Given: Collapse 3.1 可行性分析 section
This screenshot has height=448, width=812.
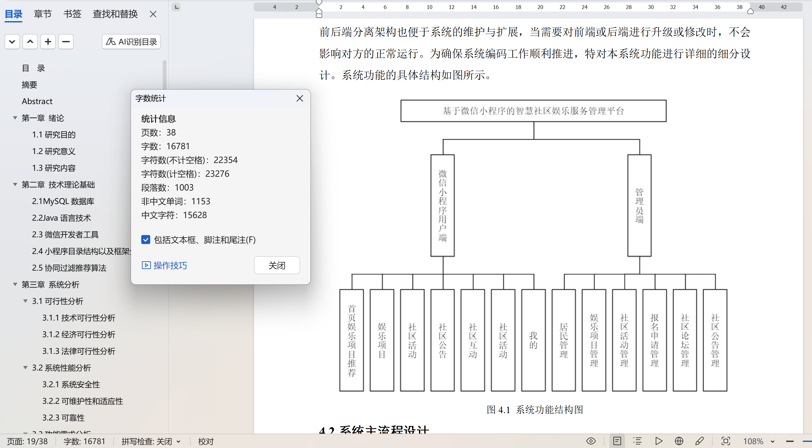Looking at the screenshot, I should click(x=25, y=301).
